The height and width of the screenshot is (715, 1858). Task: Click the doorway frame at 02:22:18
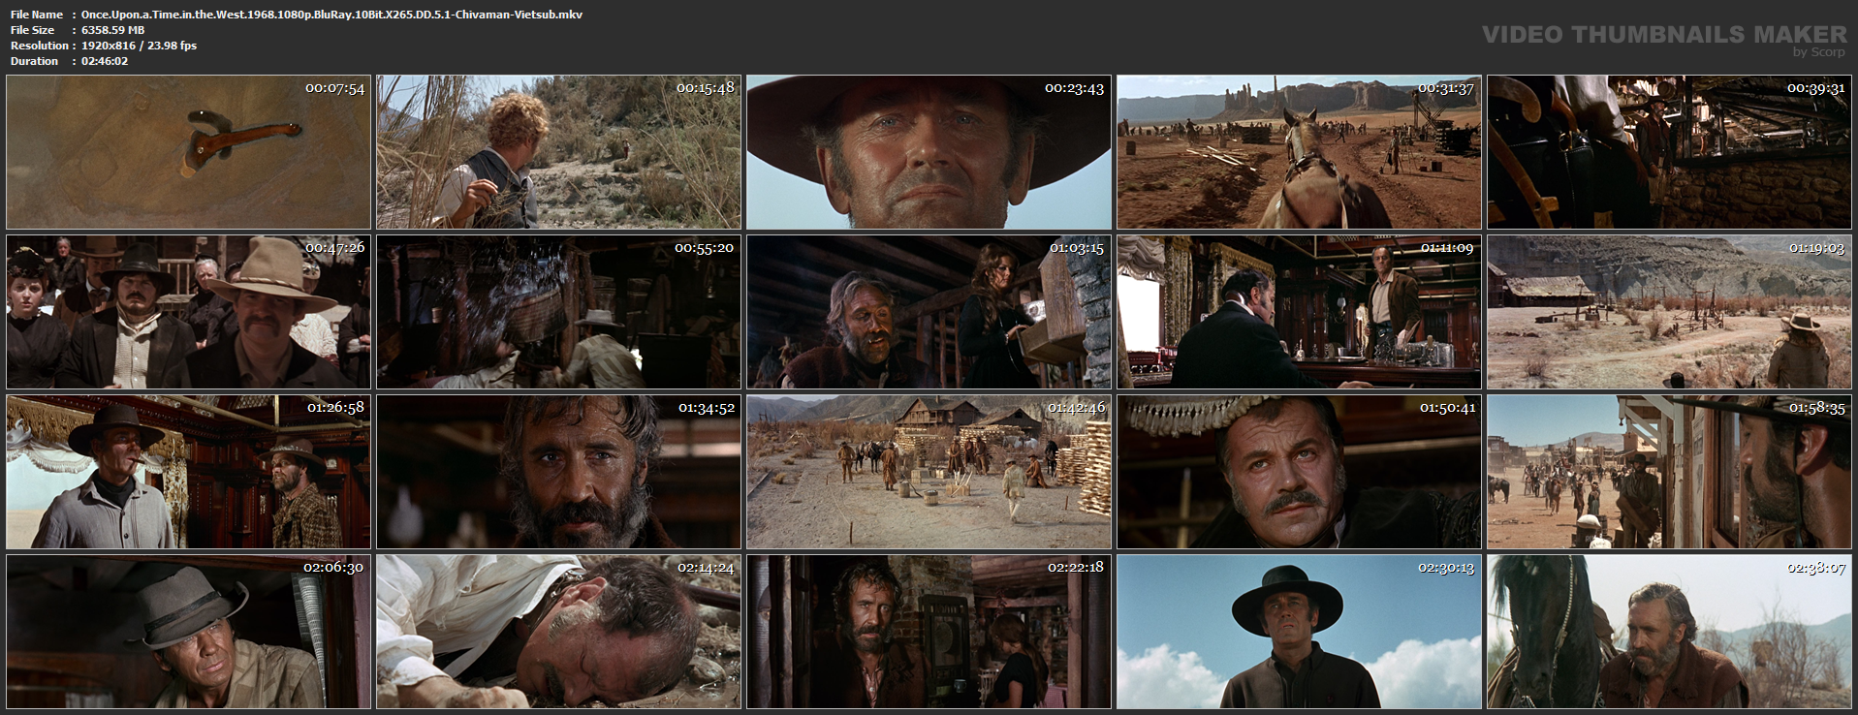[929, 632]
